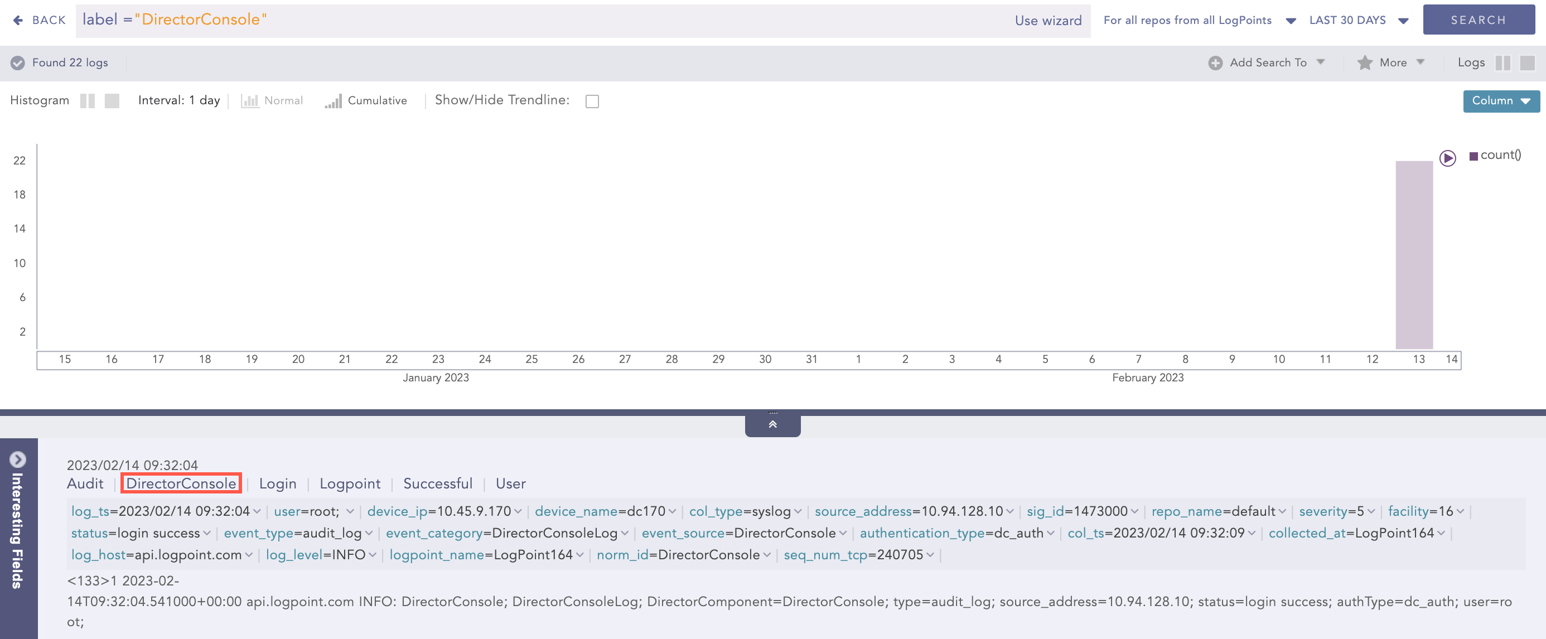Click the play icon beside the count() legend
The width and height of the screenshot is (1546, 639).
point(1448,158)
